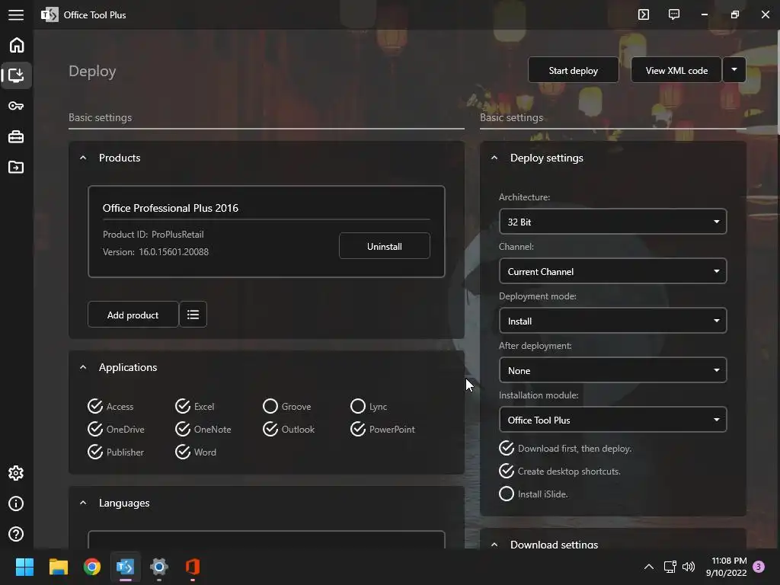Viewport: 780px width, 585px height.
Task: Open Settings gear in sidebar
Action: click(x=17, y=473)
